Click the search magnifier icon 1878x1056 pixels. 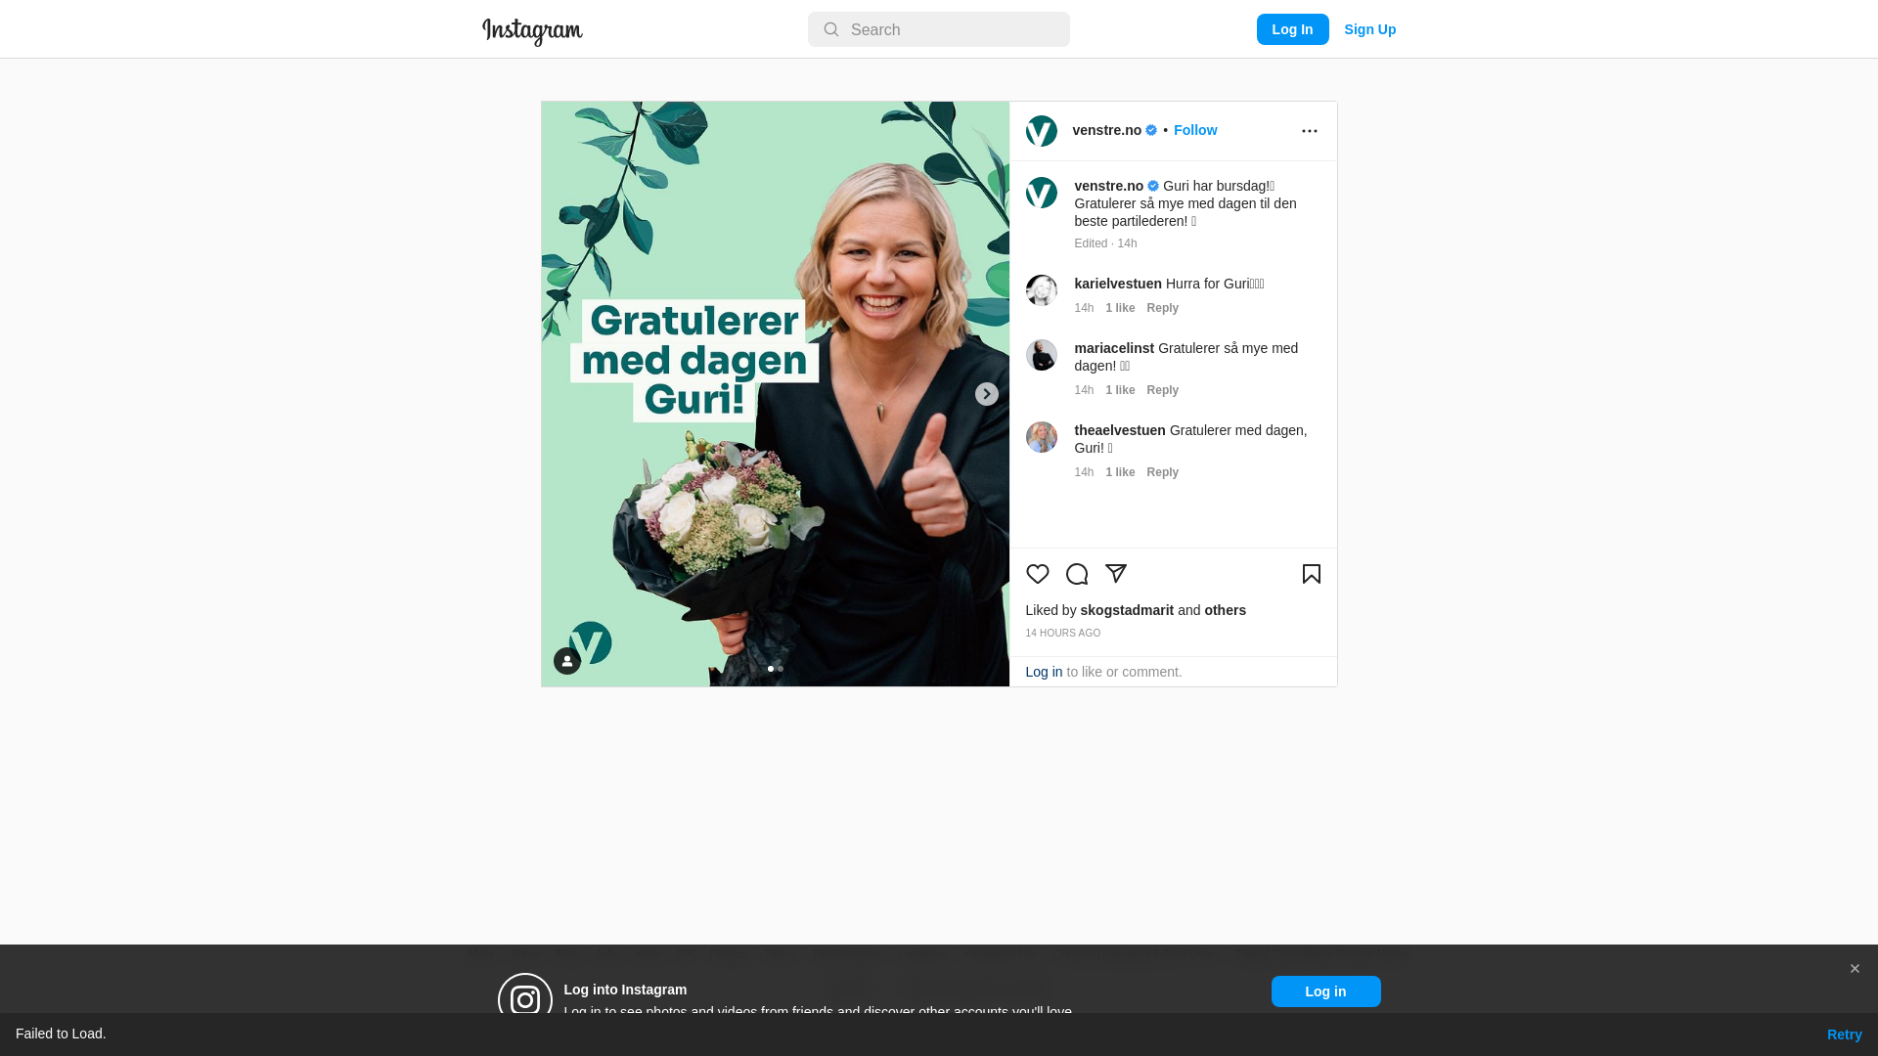point(831,30)
